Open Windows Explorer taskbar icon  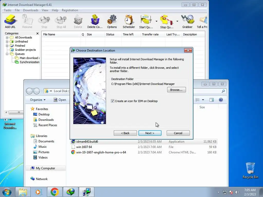click(23, 192)
